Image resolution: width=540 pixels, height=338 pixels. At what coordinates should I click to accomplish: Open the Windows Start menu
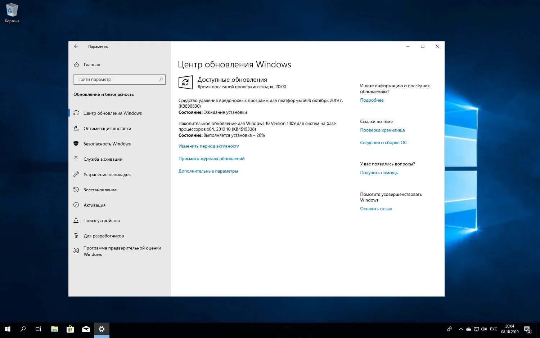tap(8, 329)
